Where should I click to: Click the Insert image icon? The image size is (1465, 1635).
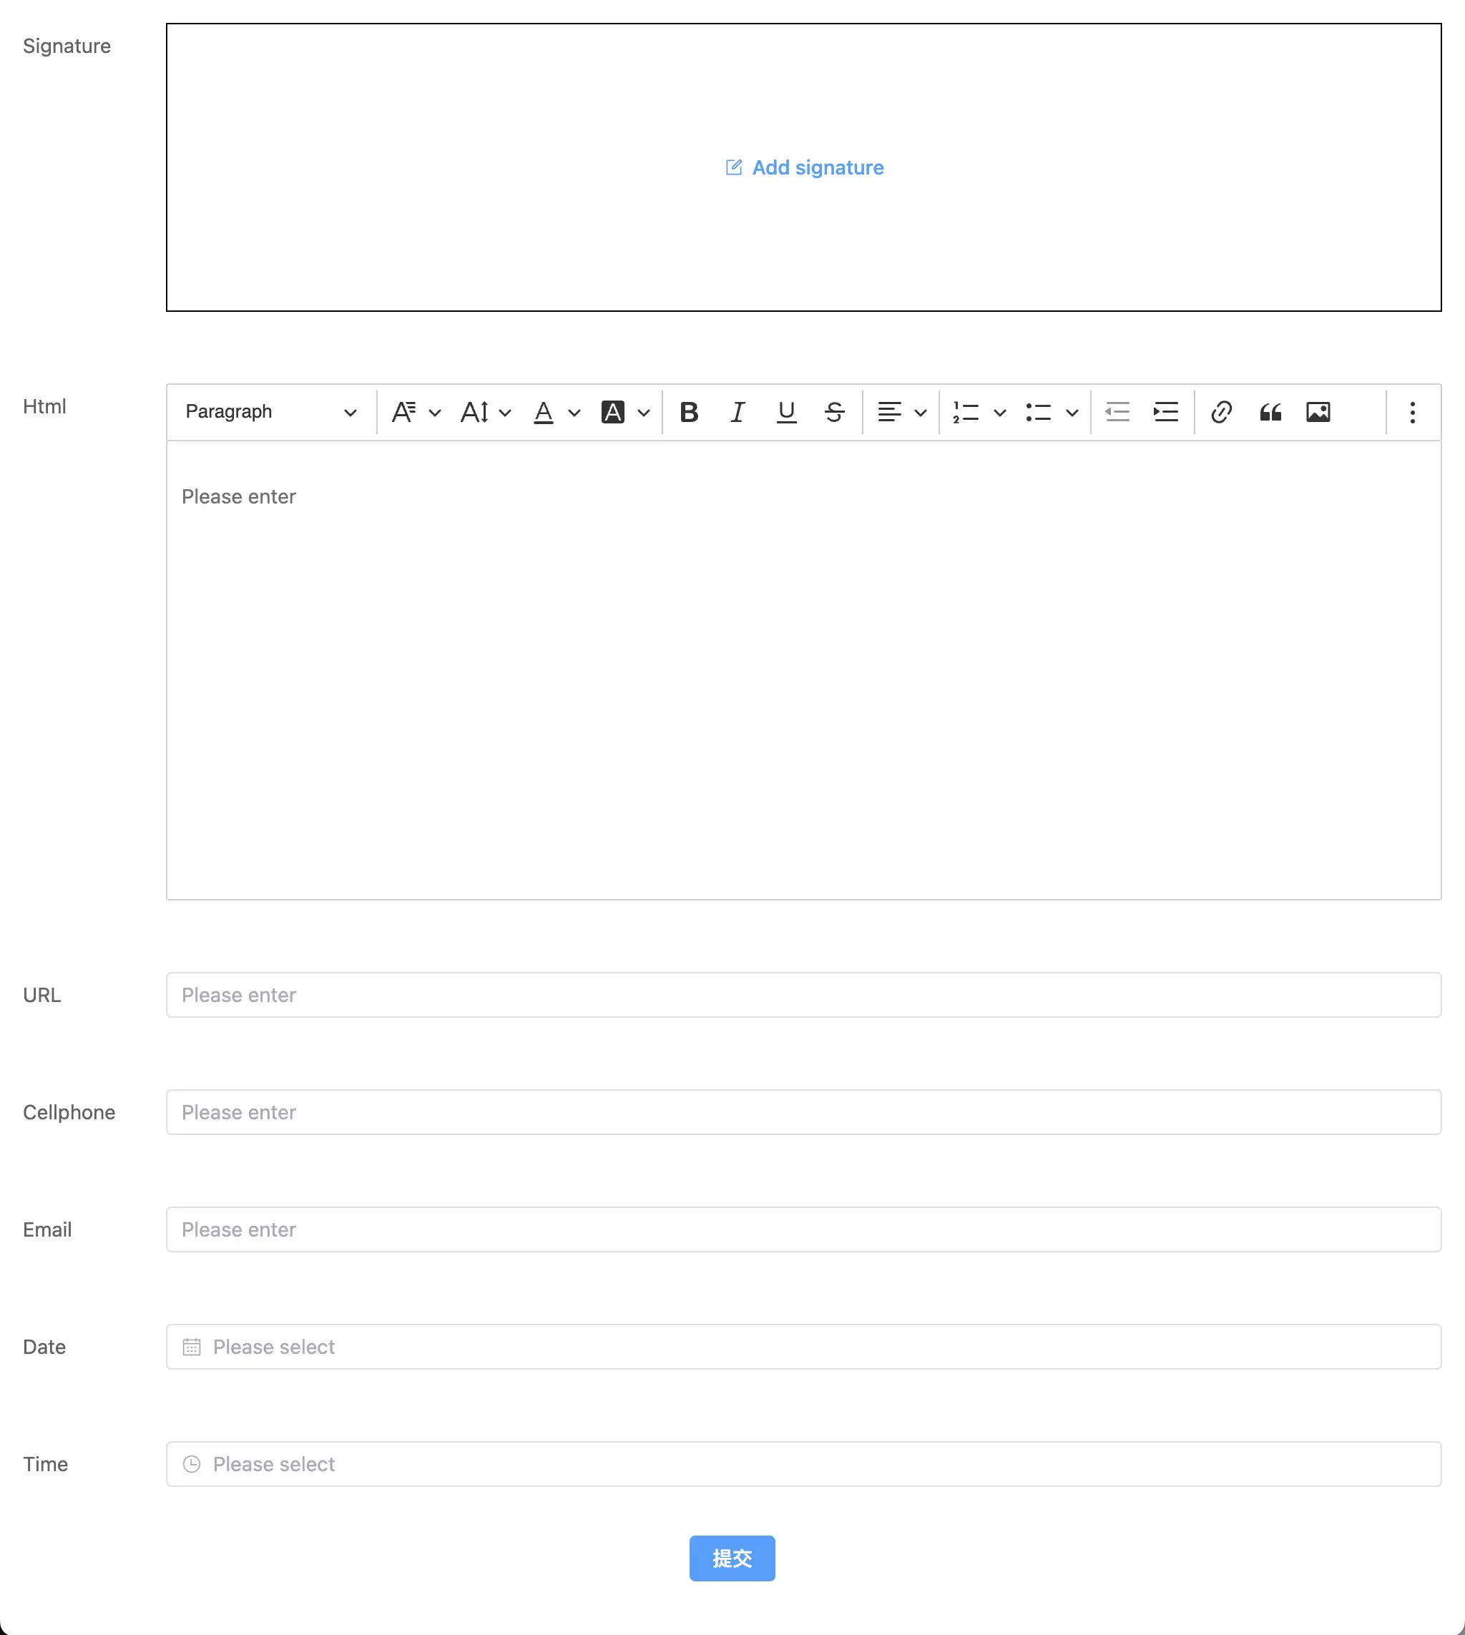coord(1316,411)
